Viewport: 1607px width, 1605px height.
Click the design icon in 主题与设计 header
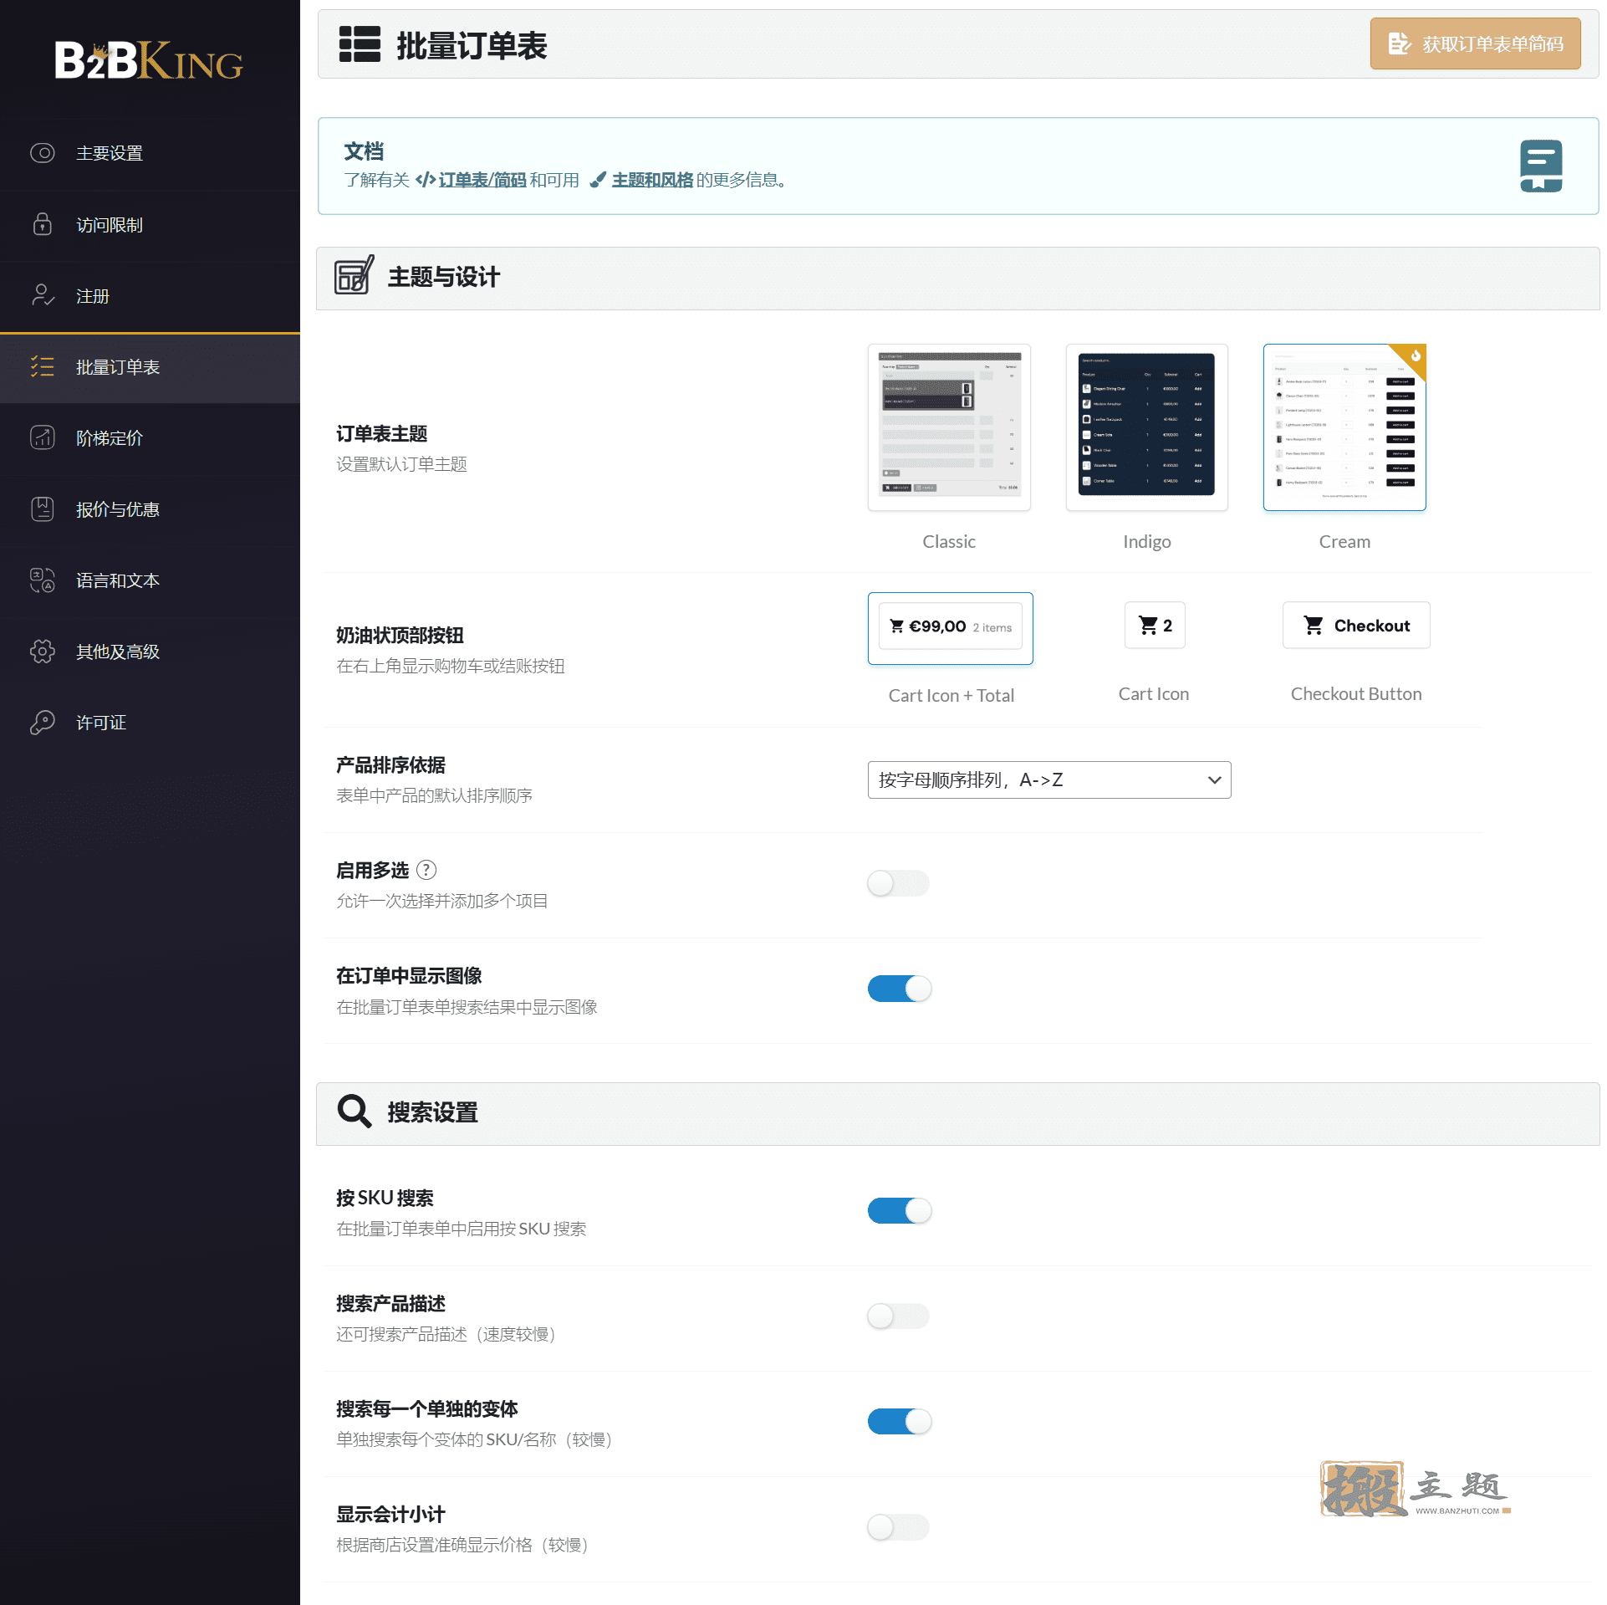[355, 275]
